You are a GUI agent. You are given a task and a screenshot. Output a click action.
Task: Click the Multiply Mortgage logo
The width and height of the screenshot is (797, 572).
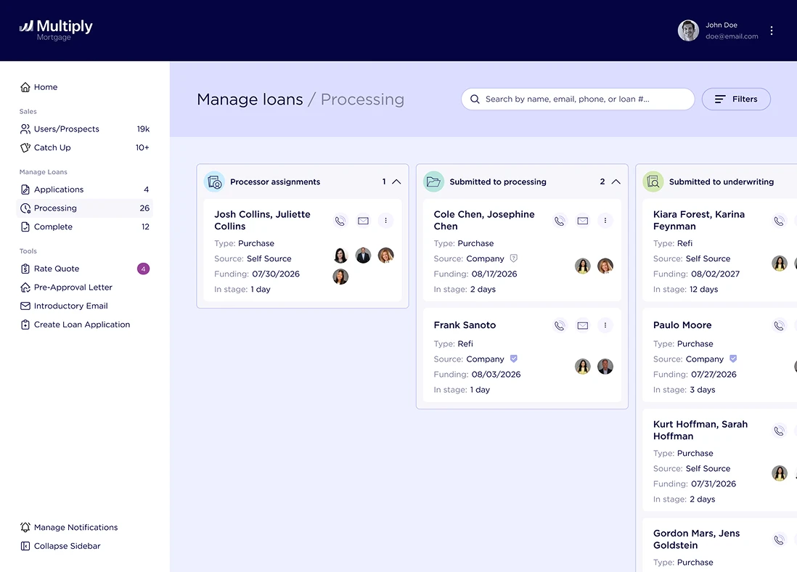pos(56,30)
